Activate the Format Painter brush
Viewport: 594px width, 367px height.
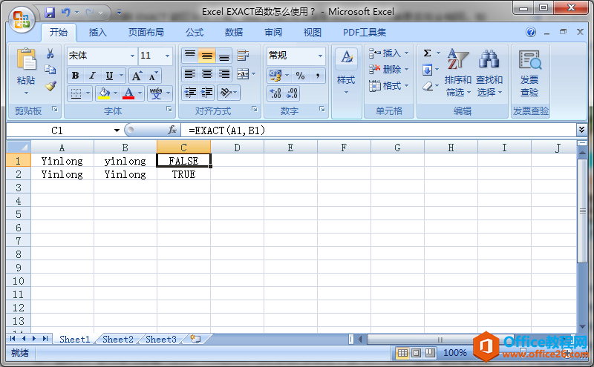tap(50, 86)
